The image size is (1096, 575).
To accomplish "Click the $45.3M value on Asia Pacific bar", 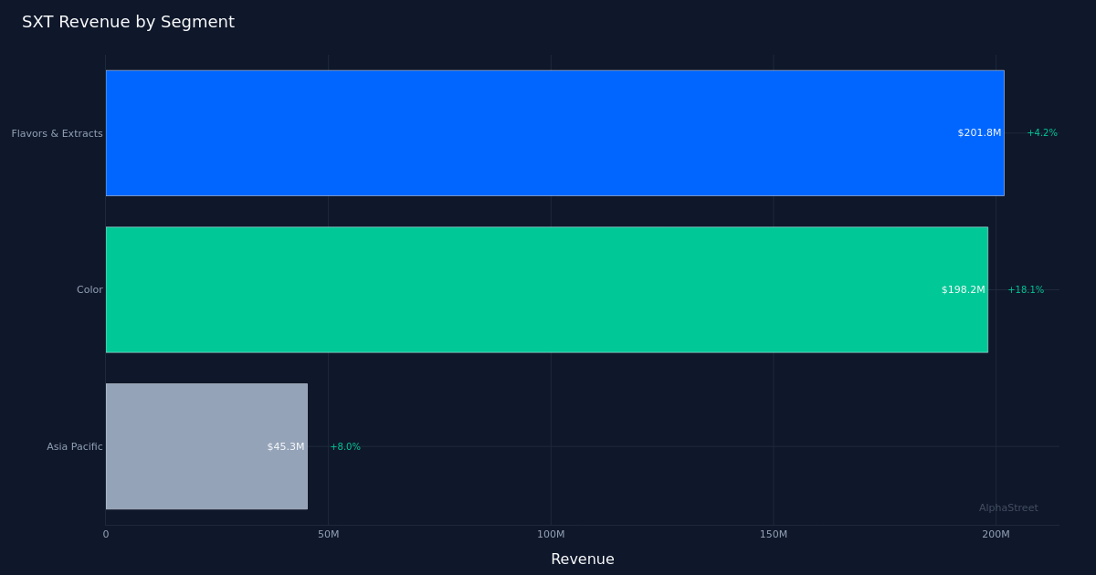I will (285, 446).
